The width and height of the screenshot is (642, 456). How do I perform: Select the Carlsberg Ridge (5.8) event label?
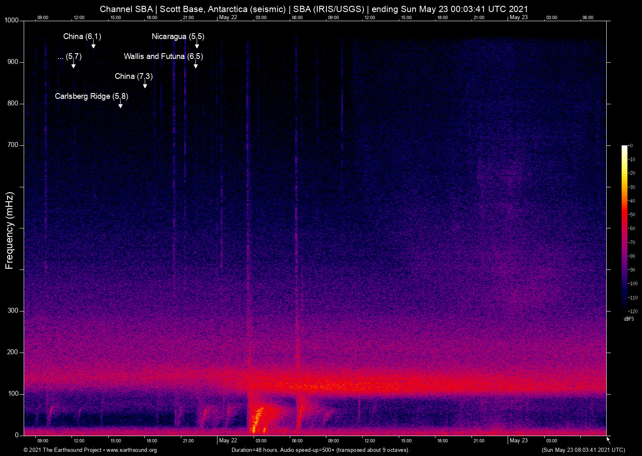point(91,96)
